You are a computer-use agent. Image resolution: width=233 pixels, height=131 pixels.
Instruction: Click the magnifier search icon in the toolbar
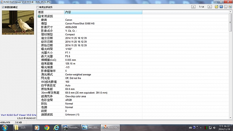(x=226, y=7)
